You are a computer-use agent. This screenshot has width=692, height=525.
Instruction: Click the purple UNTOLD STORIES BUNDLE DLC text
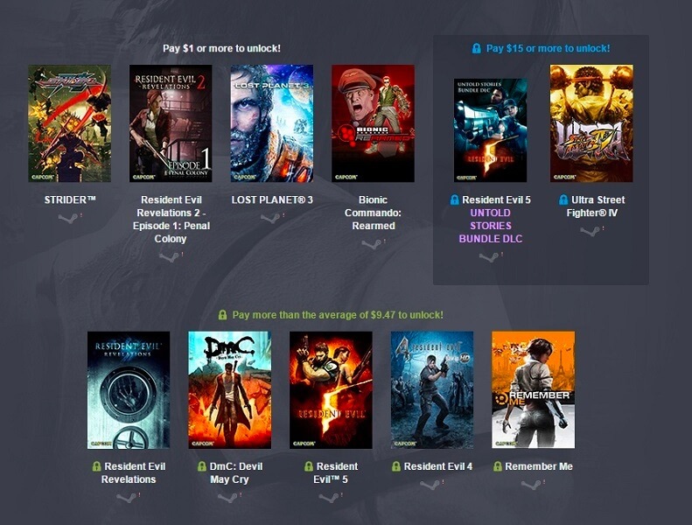point(490,226)
